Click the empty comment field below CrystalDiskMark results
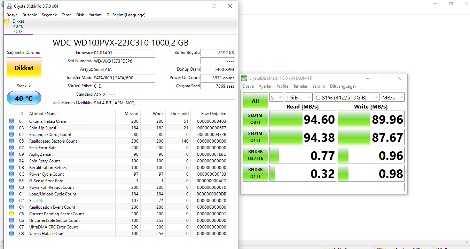 [x=324, y=187]
